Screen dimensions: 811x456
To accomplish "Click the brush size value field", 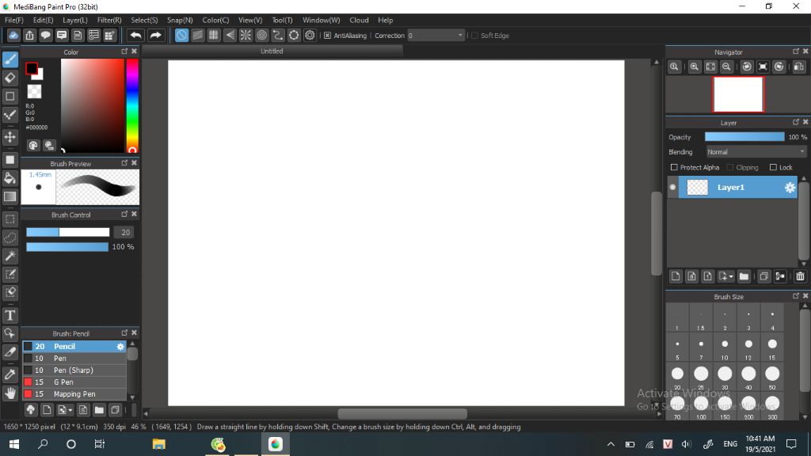I will point(124,233).
